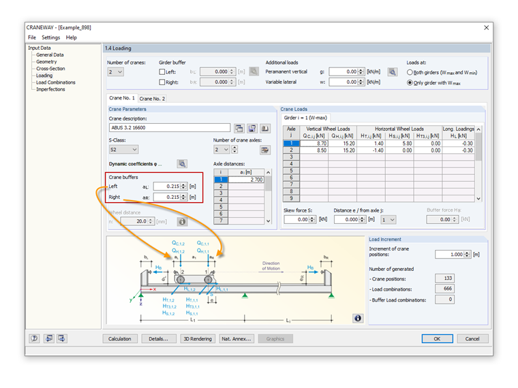Open the Number of cranes dropdown

pos(115,71)
